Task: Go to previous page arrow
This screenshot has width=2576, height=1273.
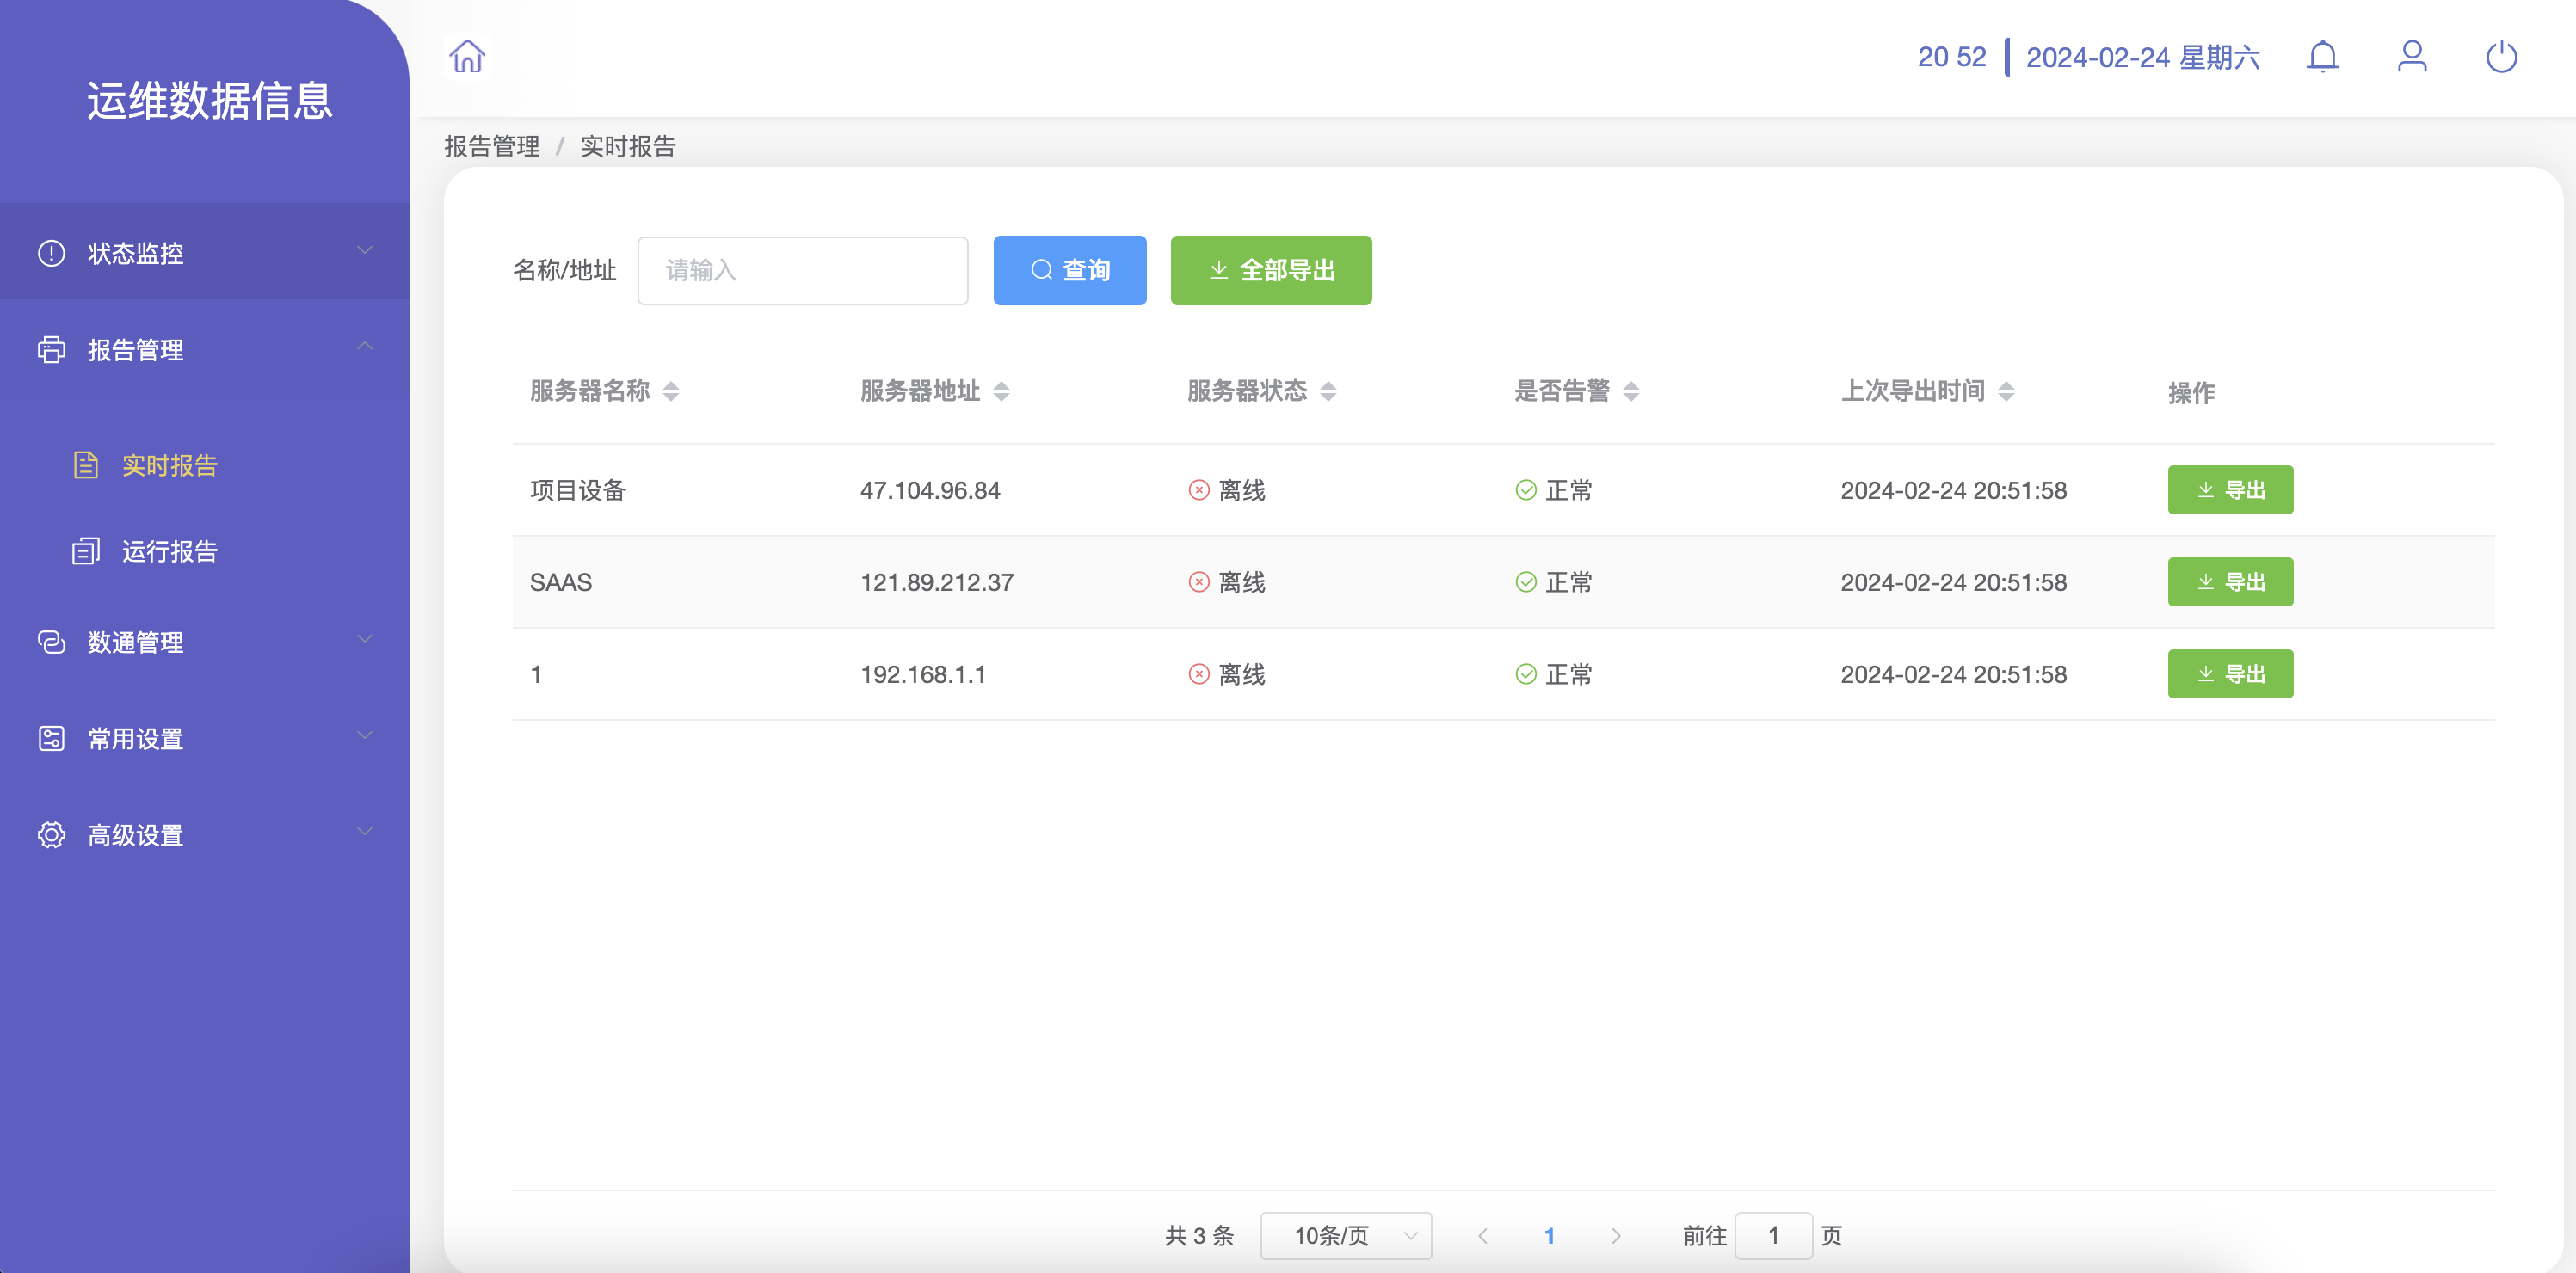Action: tap(1483, 1236)
